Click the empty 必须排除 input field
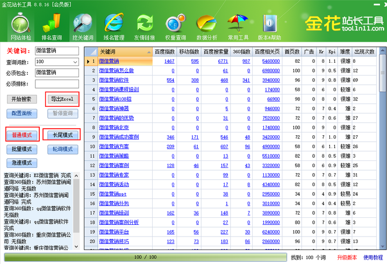 [57, 84]
